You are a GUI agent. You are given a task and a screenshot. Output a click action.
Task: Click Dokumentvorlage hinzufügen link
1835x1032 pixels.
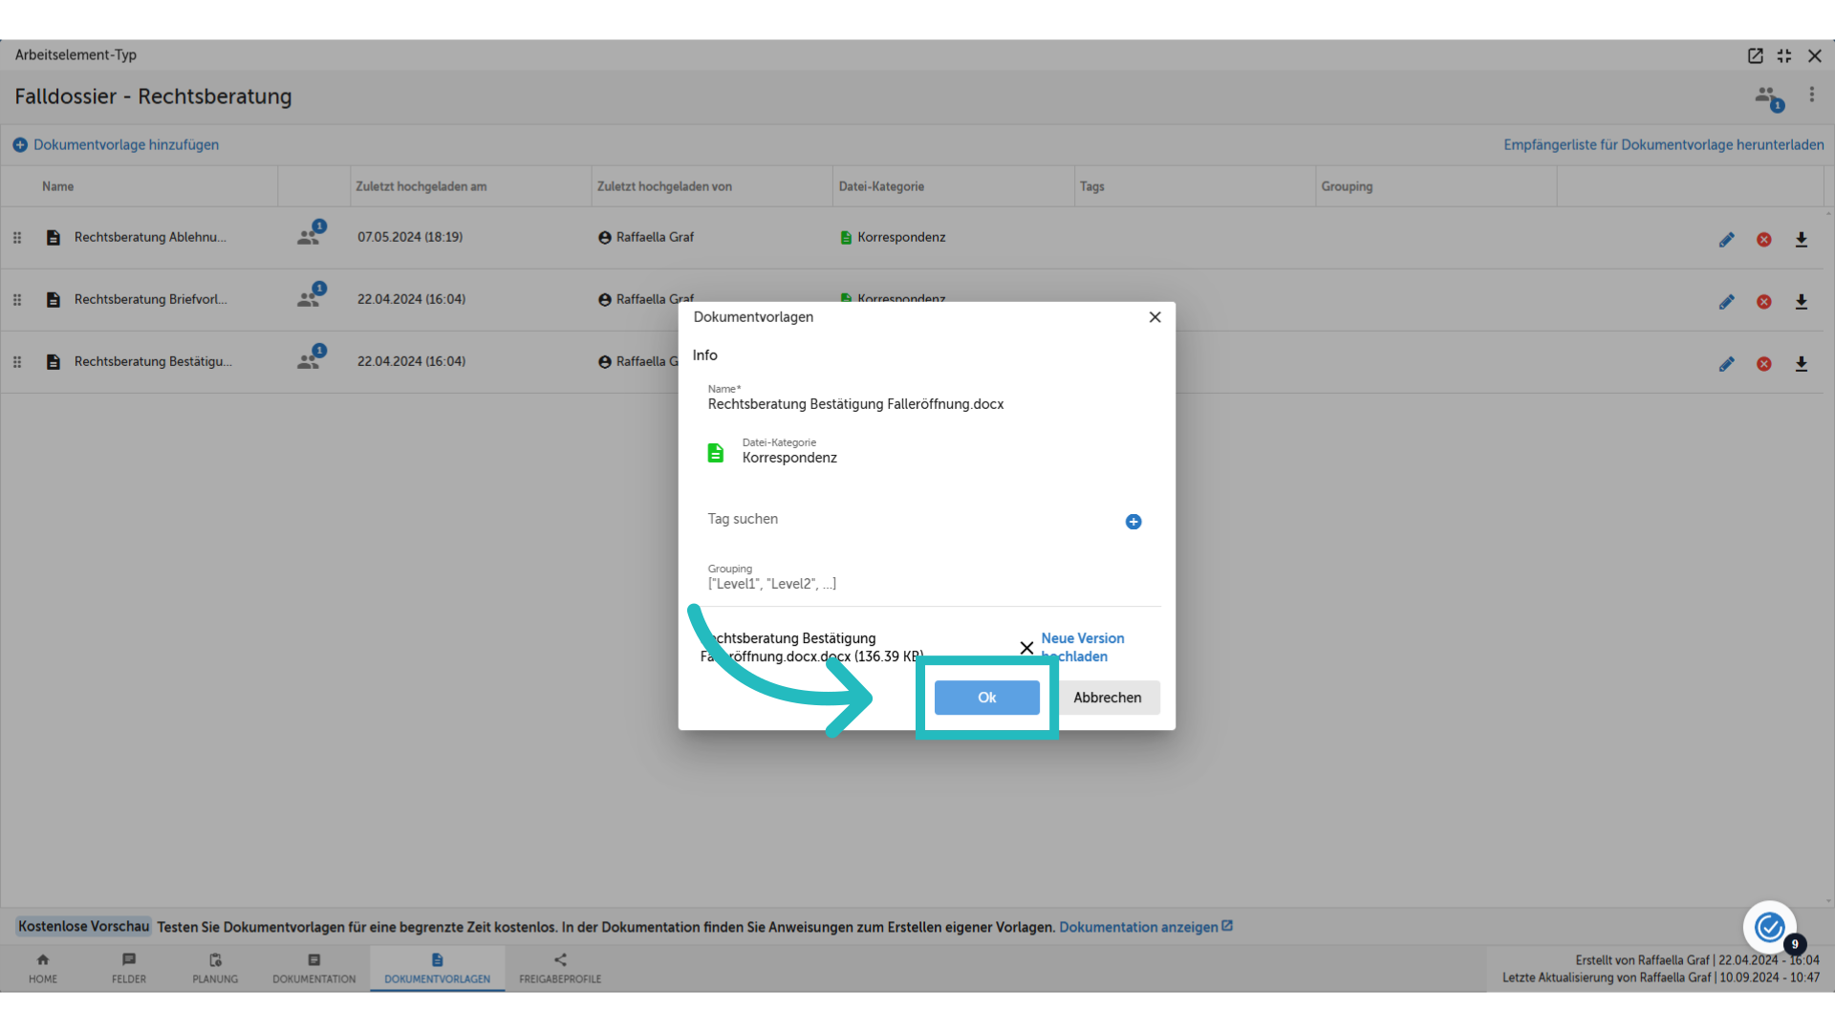pos(116,143)
